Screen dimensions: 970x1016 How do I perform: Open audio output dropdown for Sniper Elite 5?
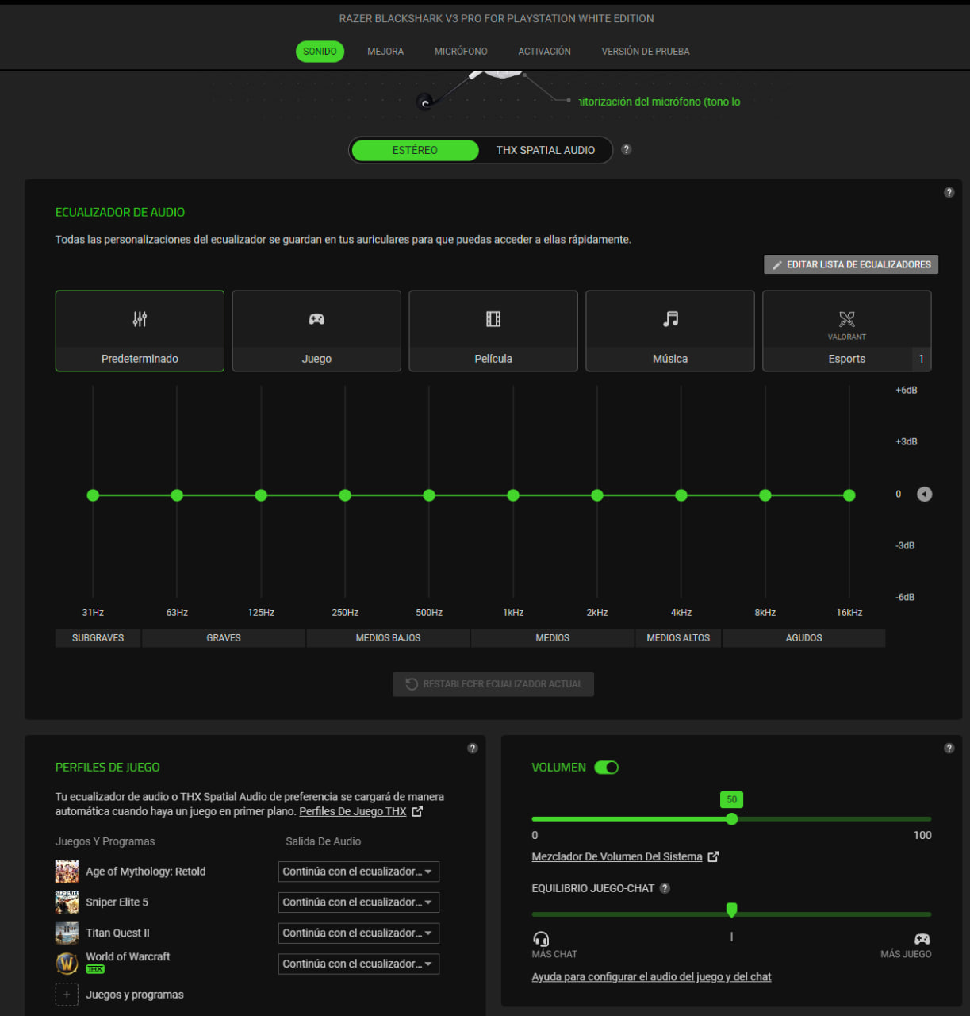(358, 902)
